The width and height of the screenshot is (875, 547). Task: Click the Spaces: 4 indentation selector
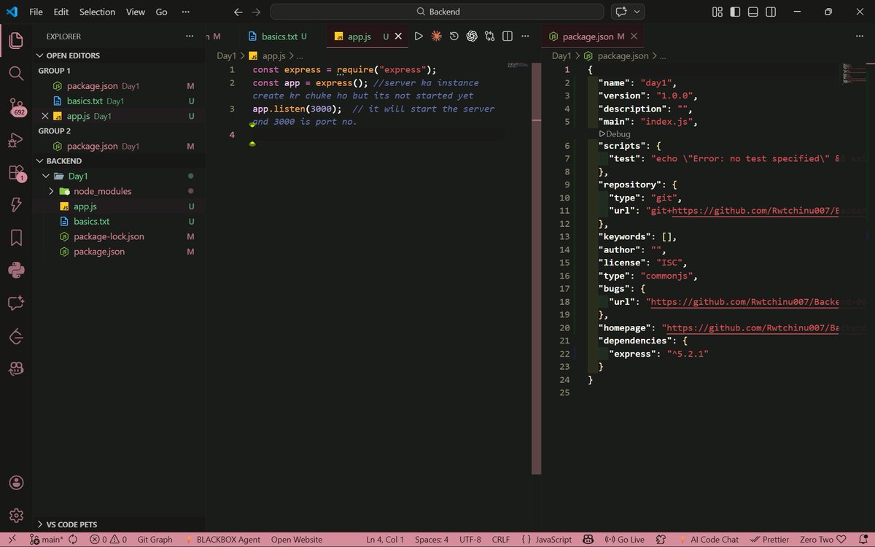(432, 540)
